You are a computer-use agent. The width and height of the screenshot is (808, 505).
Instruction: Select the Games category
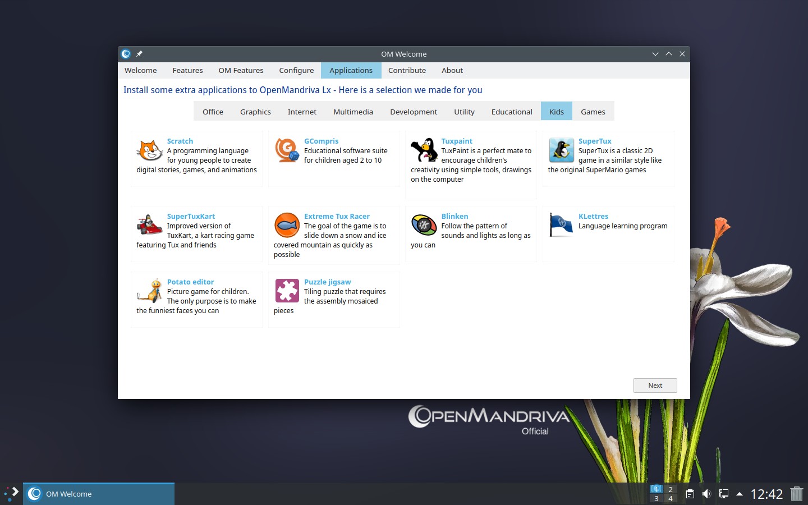[593, 112]
